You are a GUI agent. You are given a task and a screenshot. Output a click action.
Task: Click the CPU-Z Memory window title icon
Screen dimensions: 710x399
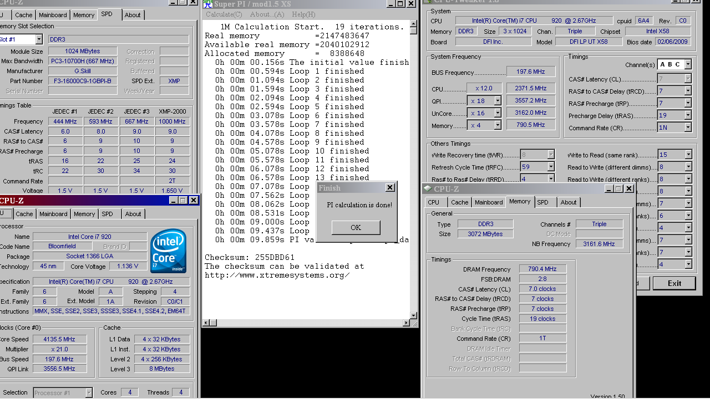[427, 188]
